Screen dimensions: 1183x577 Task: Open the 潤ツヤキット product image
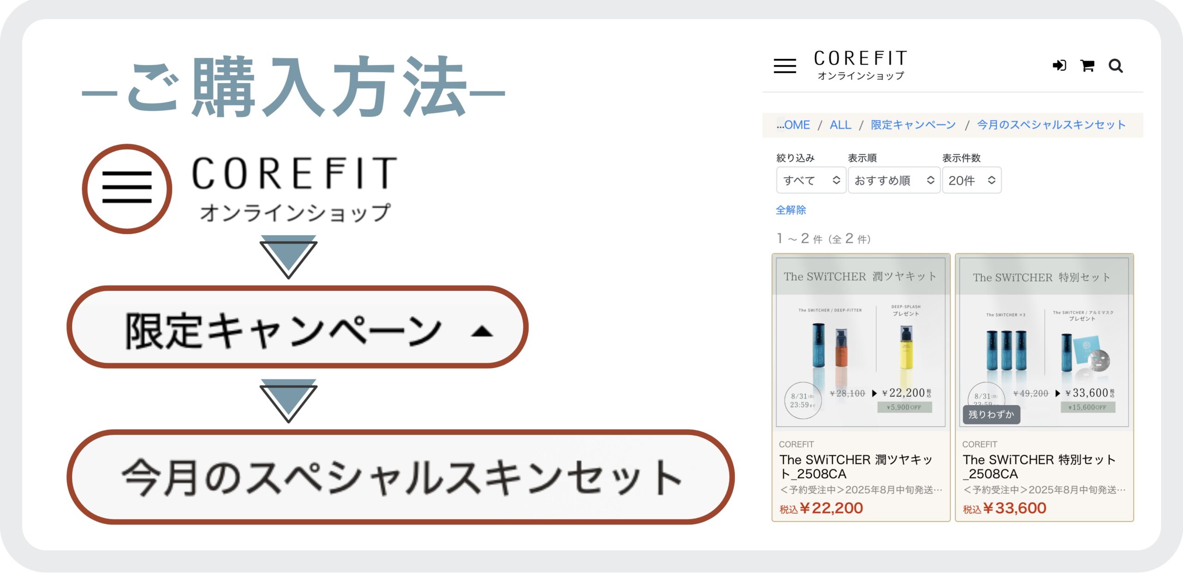(x=860, y=342)
